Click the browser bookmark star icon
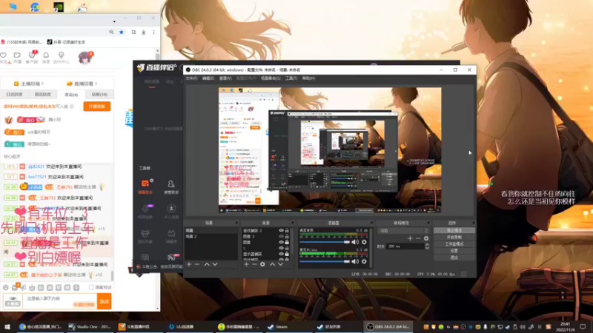 pyautogui.click(x=122, y=33)
